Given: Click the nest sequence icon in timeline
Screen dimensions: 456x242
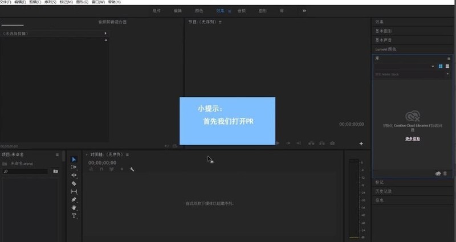Looking at the screenshot, I should (91, 169).
